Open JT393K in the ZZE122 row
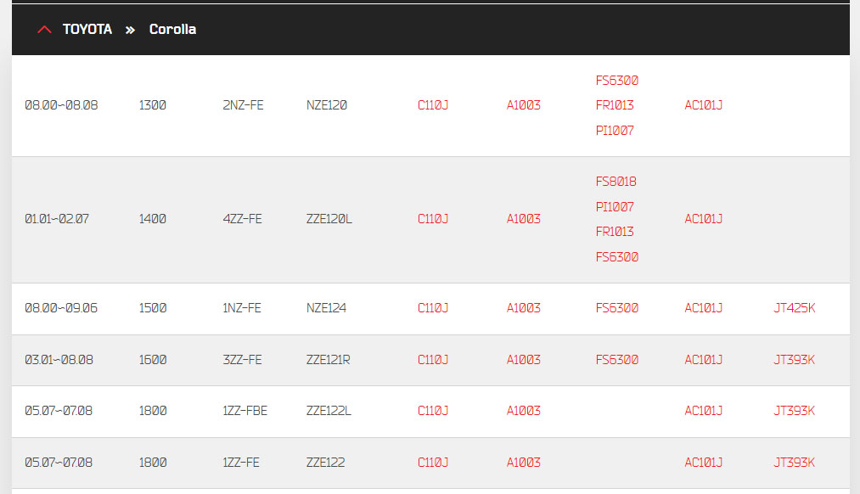The width and height of the screenshot is (860, 494). [x=794, y=463]
